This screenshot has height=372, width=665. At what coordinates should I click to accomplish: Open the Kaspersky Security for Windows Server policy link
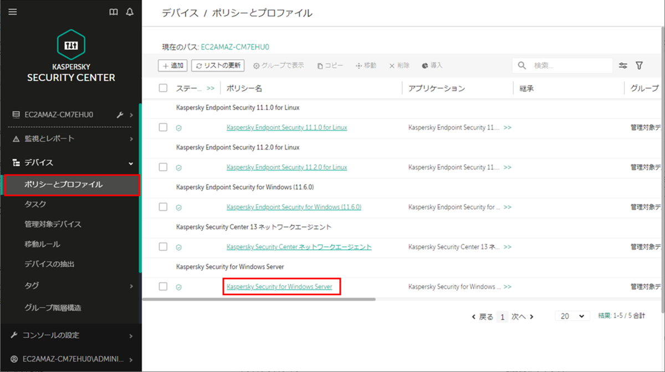282,286
